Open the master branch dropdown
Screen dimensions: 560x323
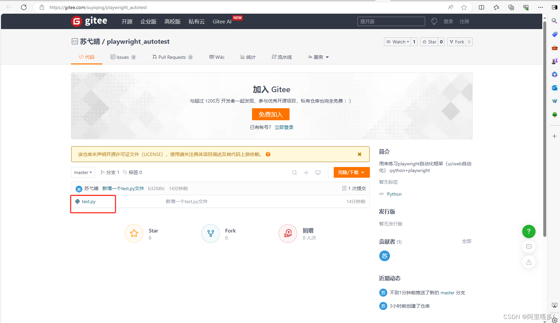[x=83, y=172]
